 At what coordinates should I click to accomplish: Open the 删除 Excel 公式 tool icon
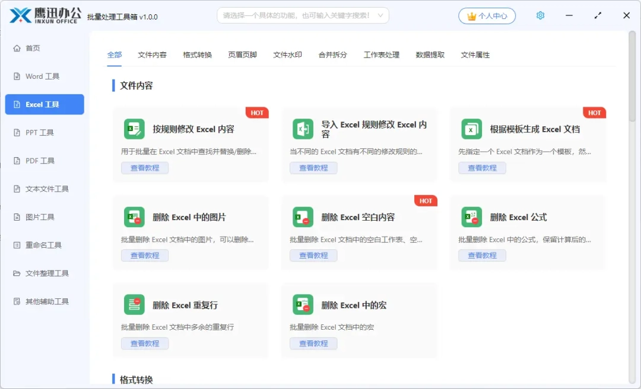pos(471,216)
